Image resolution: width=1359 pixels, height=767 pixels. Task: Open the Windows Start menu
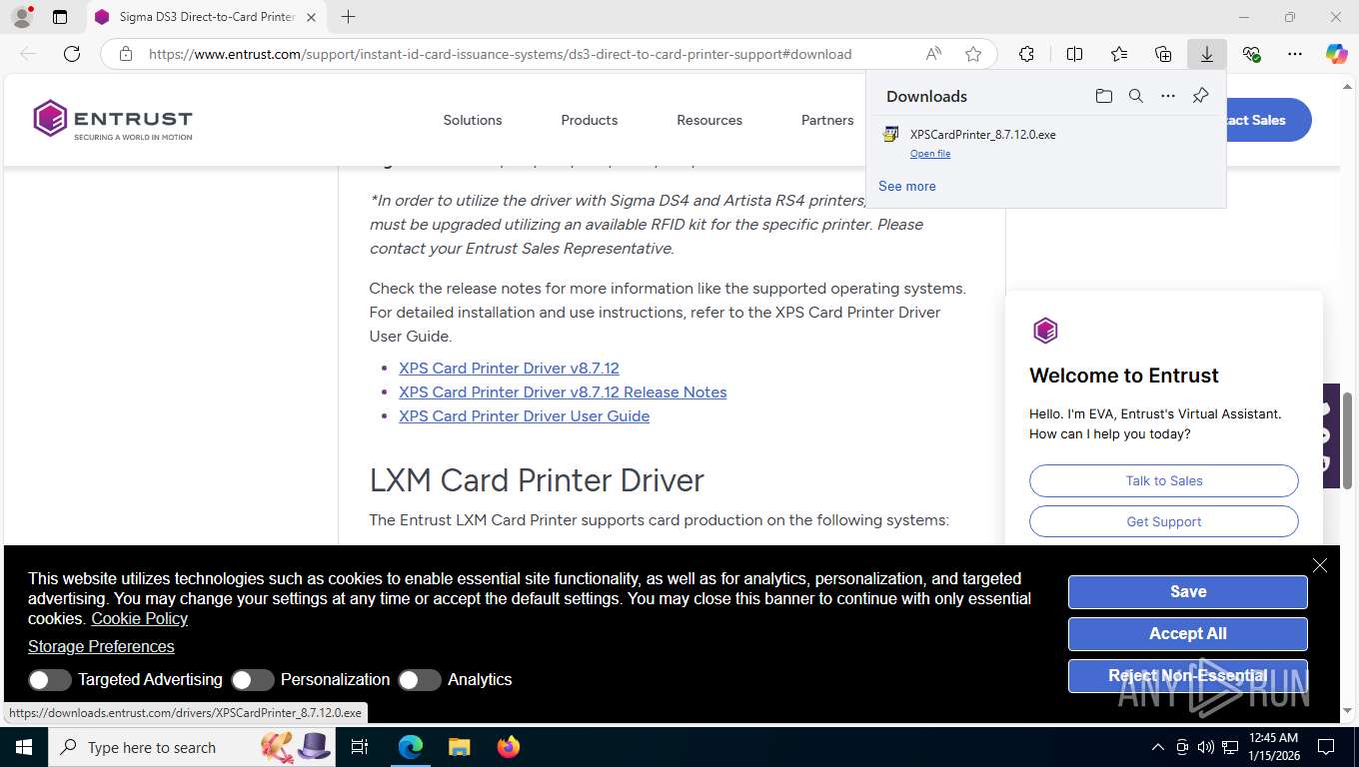(x=24, y=747)
